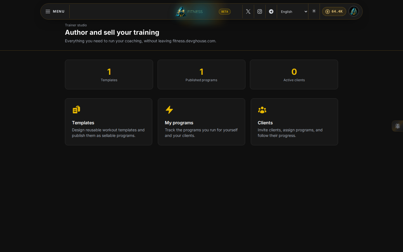Click the My programs lightning bolt icon
403x252 pixels.
click(x=169, y=109)
